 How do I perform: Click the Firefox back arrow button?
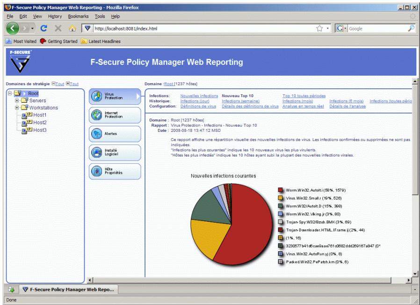(x=12, y=28)
